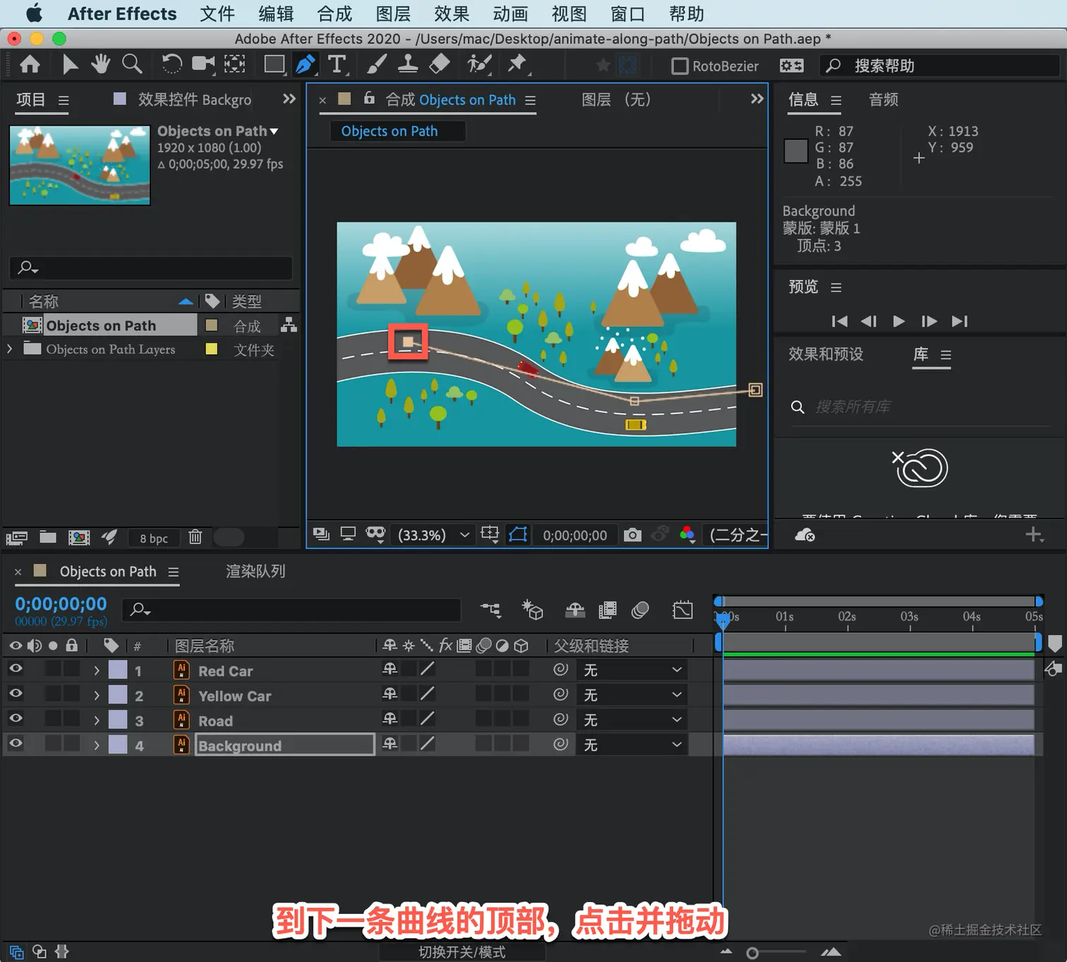The width and height of the screenshot is (1067, 962).
Task: Create a new folder in Project panel
Action: coord(48,537)
